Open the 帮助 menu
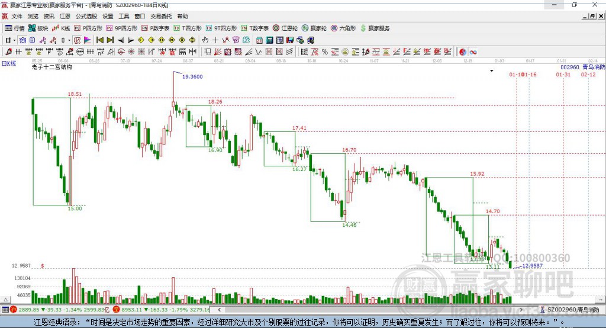Viewport: 606px width, 328px height. [x=182, y=16]
